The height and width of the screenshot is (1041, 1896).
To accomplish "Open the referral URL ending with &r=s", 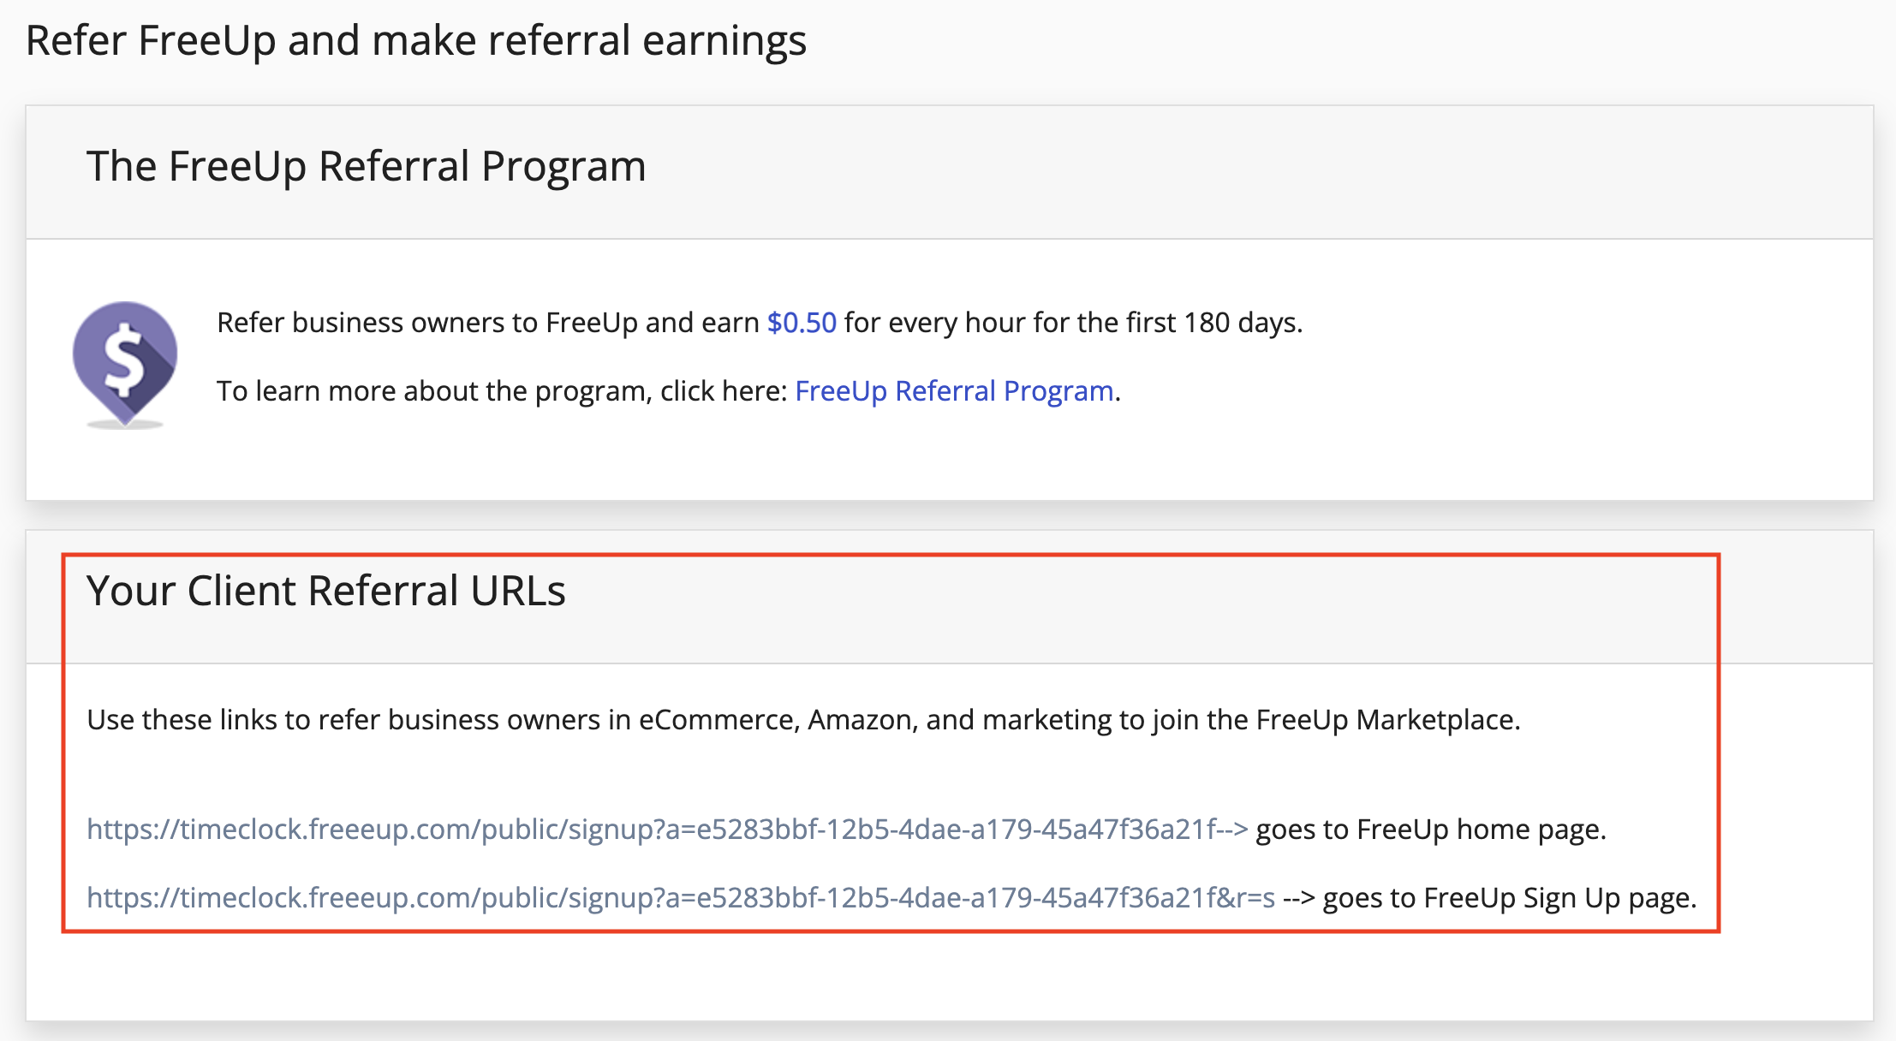I will point(681,898).
